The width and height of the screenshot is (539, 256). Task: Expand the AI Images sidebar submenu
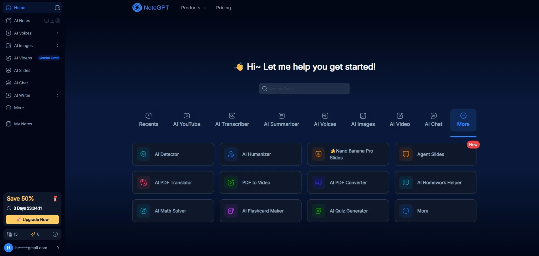click(57, 46)
